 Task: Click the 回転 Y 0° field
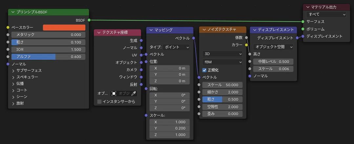tap(170, 102)
